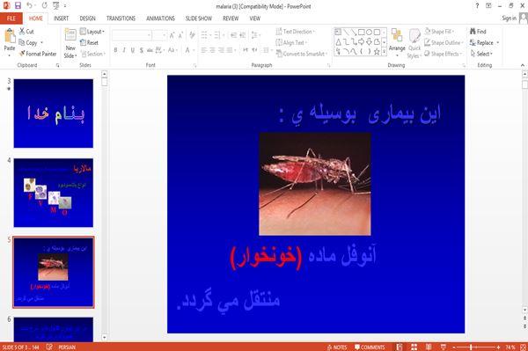Open Shape Outline options
Screen dimensions: 528x351
[x=444, y=43]
